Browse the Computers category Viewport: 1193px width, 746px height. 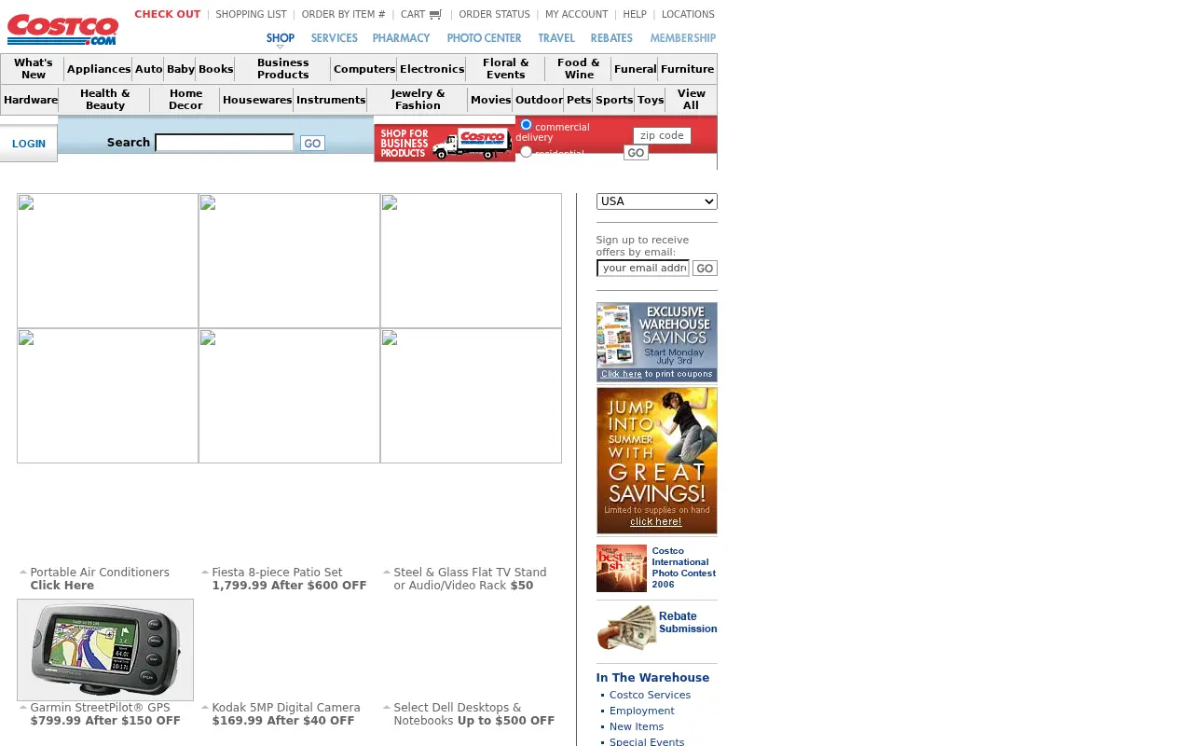(x=364, y=69)
